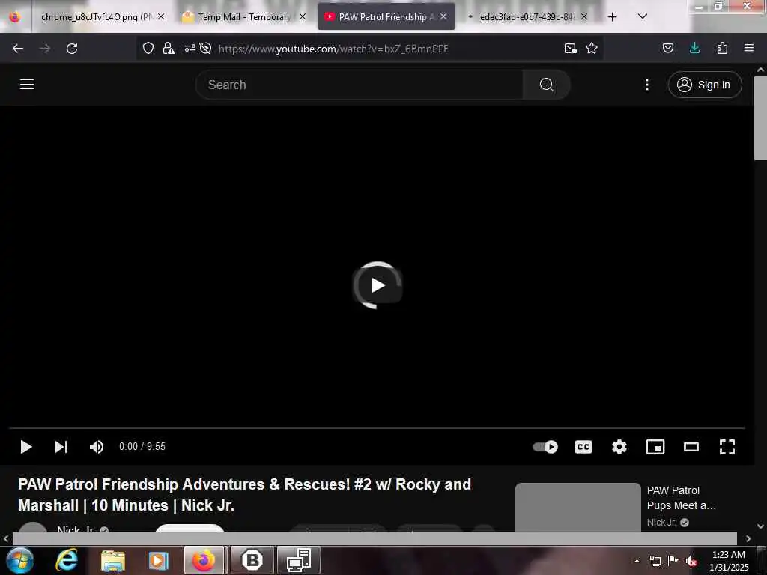Viewport: 767px width, 575px height.
Task: Mute the video volume
Action: click(x=97, y=447)
